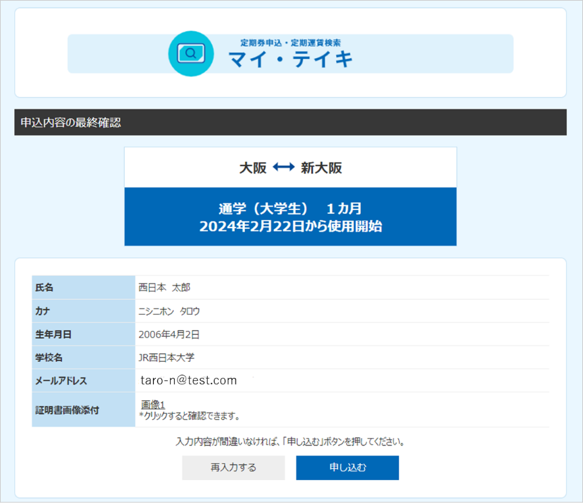The width and height of the screenshot is (583, 503).
Task: Select the 新大阪 station name
Action: [321, 168]
